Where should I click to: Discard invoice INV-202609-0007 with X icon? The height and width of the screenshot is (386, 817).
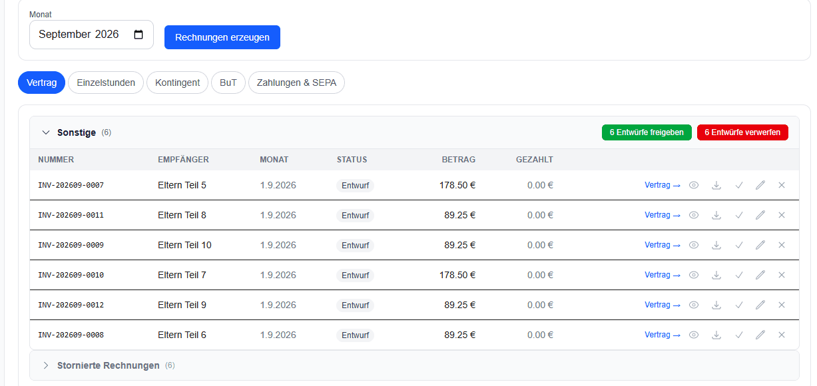point(782,185)
